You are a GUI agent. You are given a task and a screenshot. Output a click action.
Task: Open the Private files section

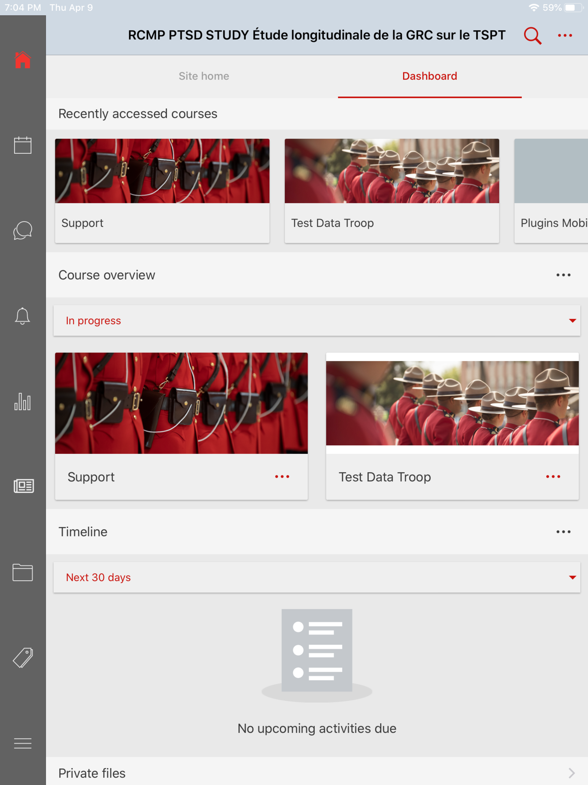(317, 771)
